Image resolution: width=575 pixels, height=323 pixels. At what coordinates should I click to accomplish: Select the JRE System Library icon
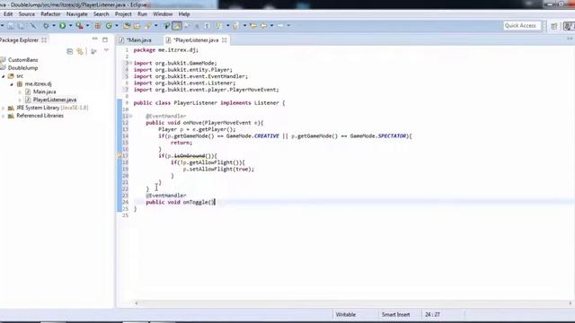pyautogui.click(x=11, y=108)
